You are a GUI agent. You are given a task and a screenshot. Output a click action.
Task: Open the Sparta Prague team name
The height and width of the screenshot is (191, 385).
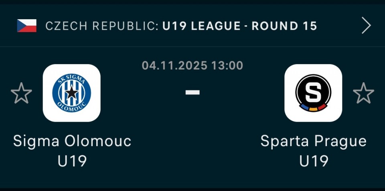click(x=314, y=141)
